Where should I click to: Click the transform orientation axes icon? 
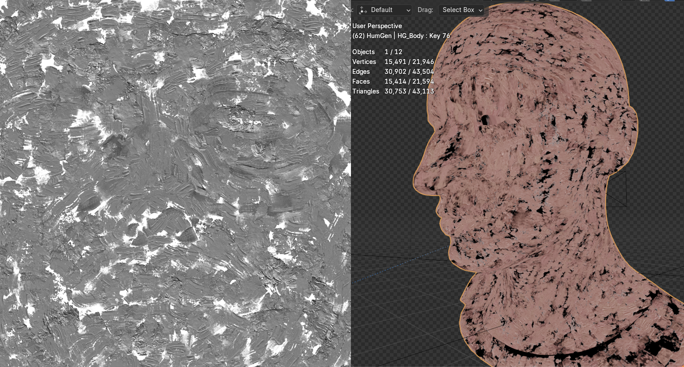click(363, 10)
